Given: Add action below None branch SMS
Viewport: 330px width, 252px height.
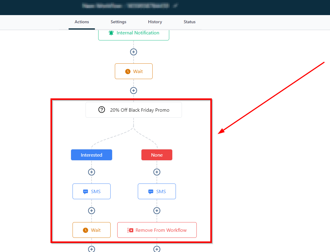Looking at the screenshot, I should click(x=157, y=211).
